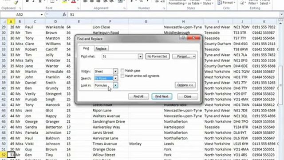Select column A header
Viewport: 284px width, 160px height.
(11, 22)
